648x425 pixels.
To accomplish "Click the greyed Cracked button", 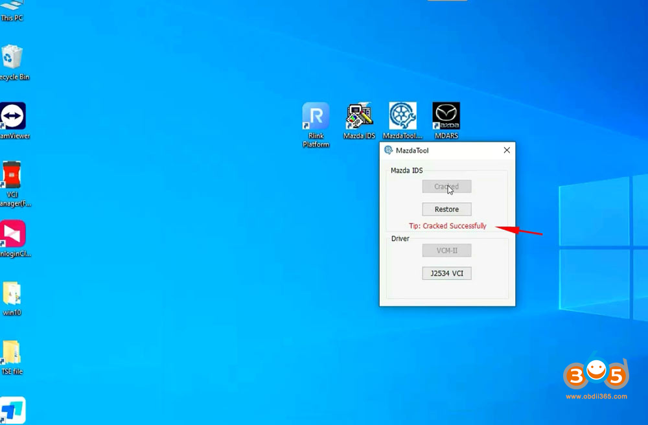I will [446, 187].
